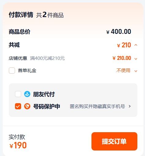Image resolution: width=145 pixels, height=156 pixels.
Task: Click 匿名购买并隐藏真实手机号 link
Action: [97, 107]
